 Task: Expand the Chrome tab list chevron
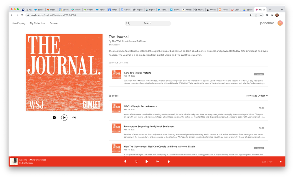click(x=282, y=10)
